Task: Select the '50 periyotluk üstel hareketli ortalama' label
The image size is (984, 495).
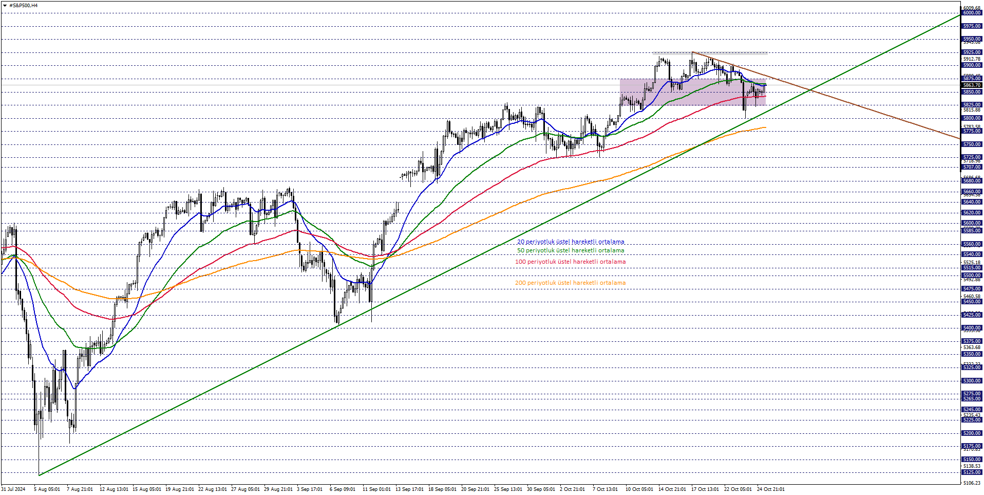Action: click(571, 250)
